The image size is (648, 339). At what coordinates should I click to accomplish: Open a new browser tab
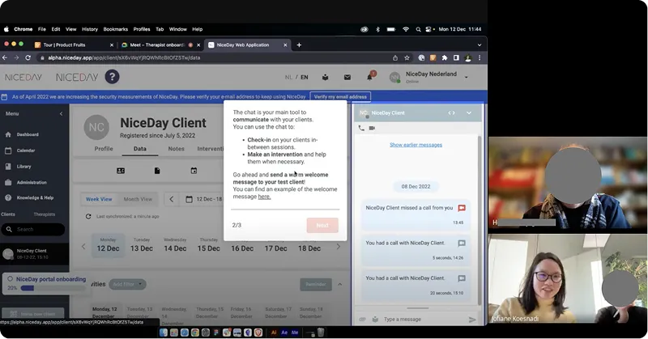299,45
